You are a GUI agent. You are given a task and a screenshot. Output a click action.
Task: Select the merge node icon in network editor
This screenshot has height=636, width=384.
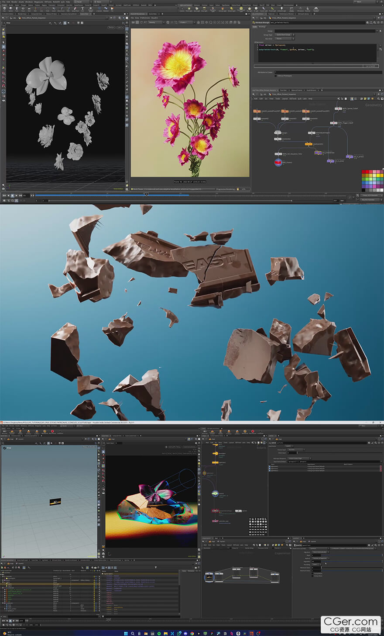(x=278, y=132)
